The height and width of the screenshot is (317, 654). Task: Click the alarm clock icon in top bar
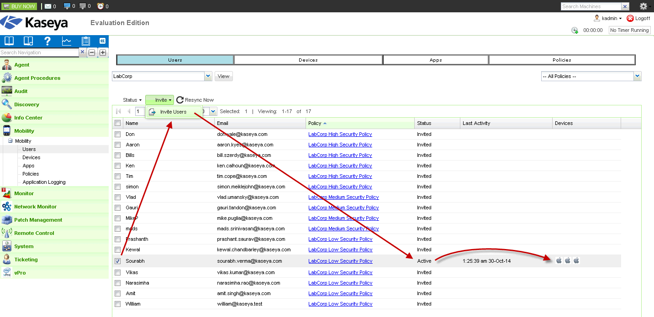tap(100, 6)
